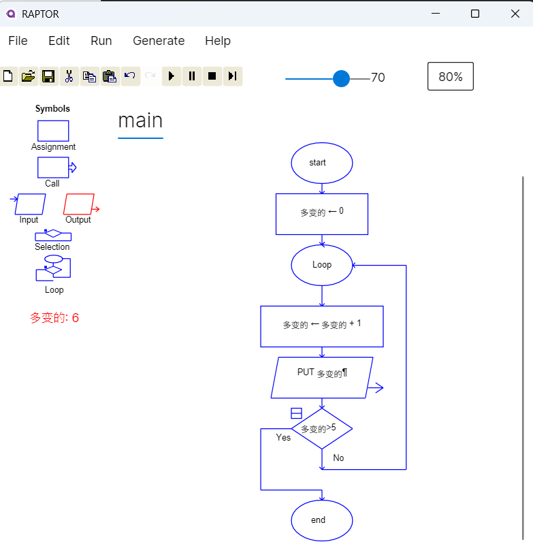533x557 pixels.
Task: Open the Generate menu
Action: tap(159, 41)
